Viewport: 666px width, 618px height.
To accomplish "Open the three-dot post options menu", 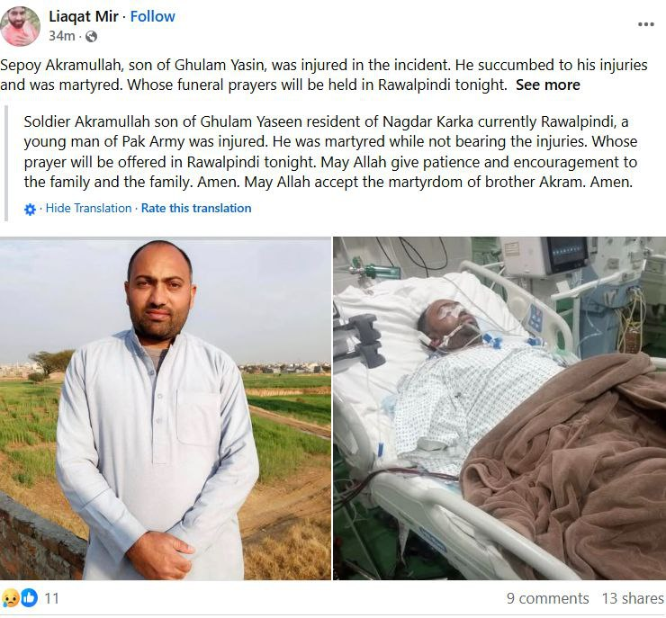I will click(645, 24).
